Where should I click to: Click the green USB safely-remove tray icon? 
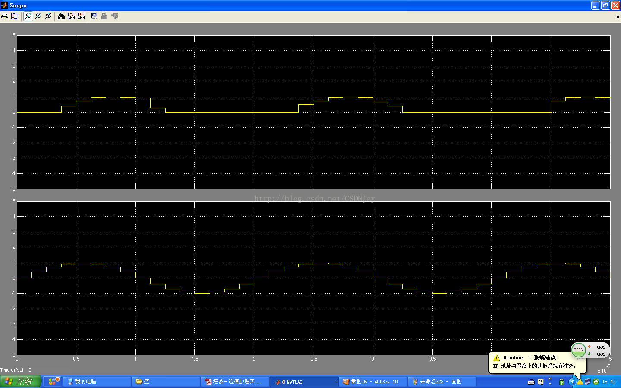[561, 382]
